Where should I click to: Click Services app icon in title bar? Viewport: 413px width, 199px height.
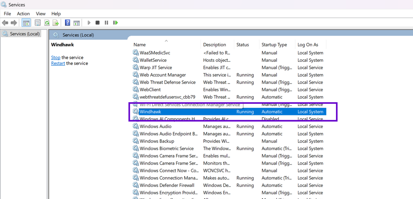[4, 4]
